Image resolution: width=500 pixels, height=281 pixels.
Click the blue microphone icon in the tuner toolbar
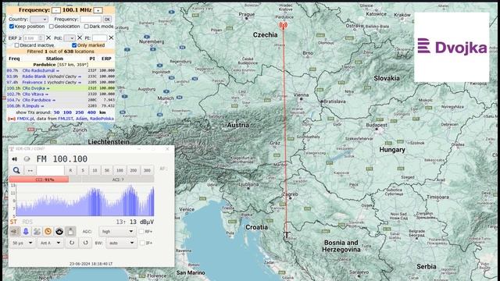(x=26, y=232)
